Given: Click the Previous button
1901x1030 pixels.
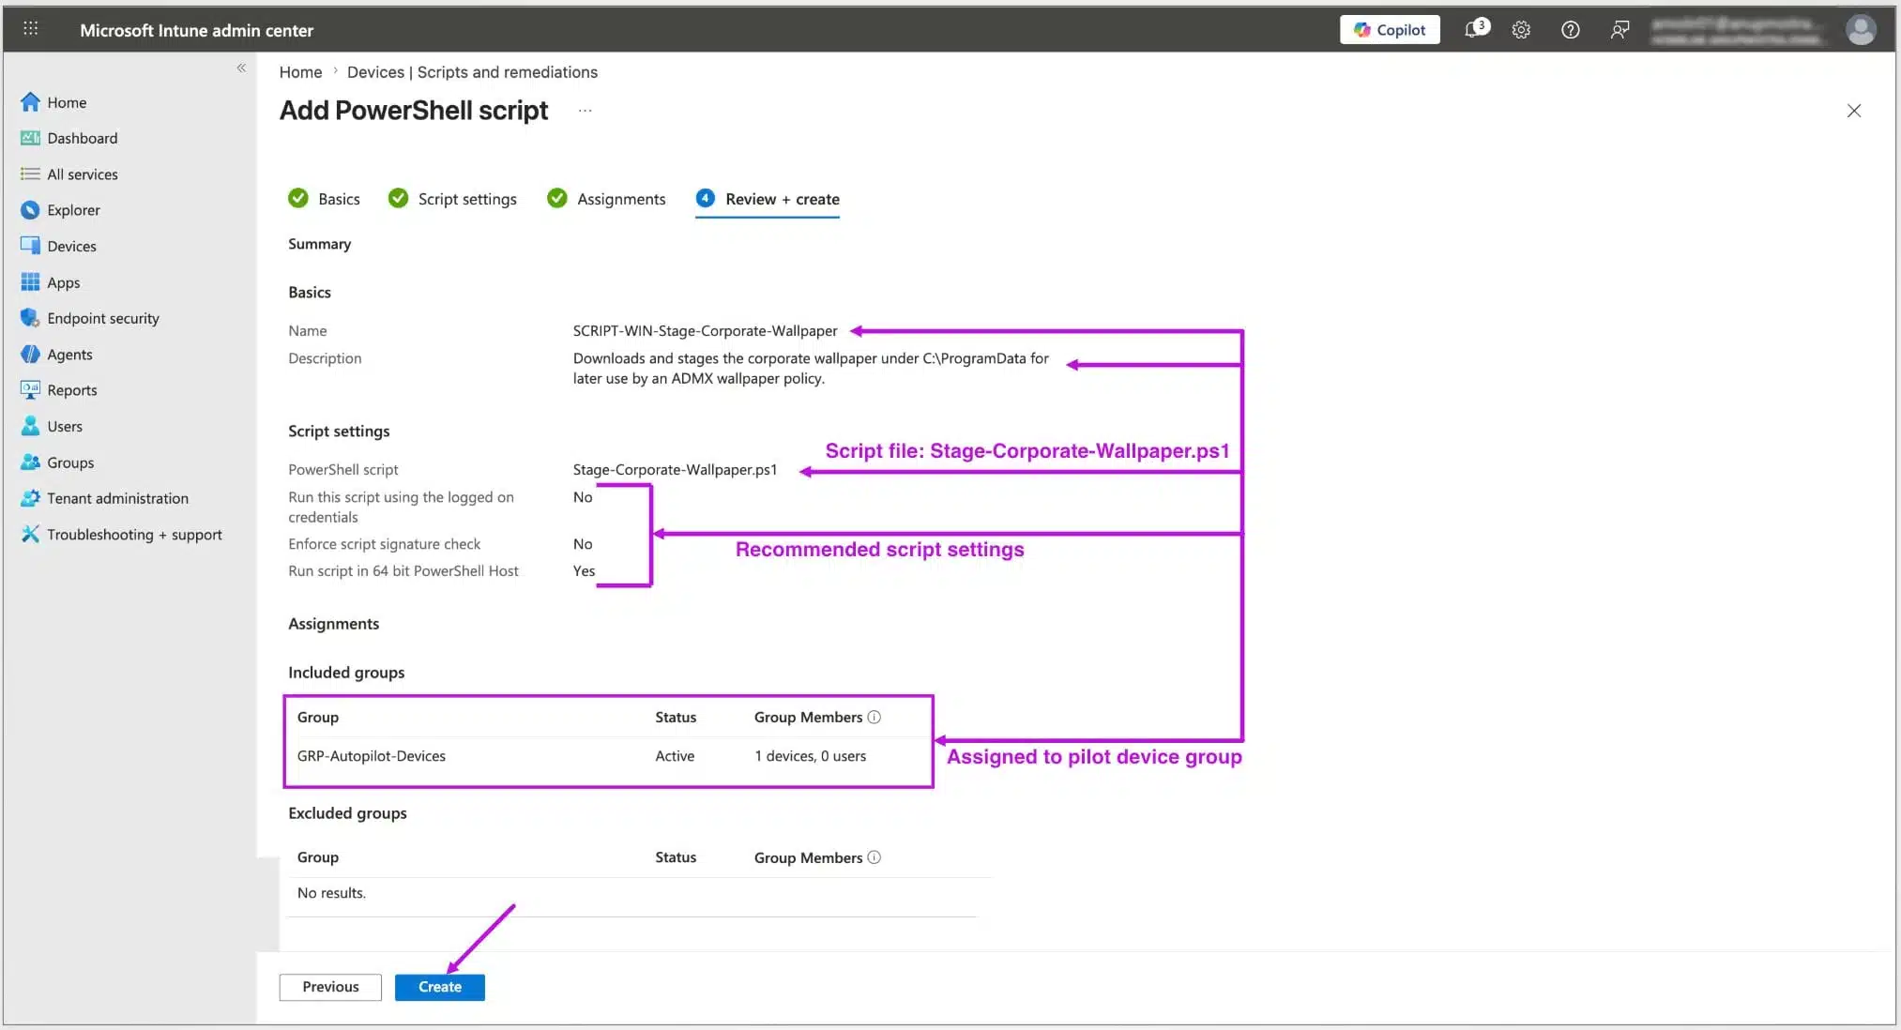Looking at the screenshot, I should (330, 987).
